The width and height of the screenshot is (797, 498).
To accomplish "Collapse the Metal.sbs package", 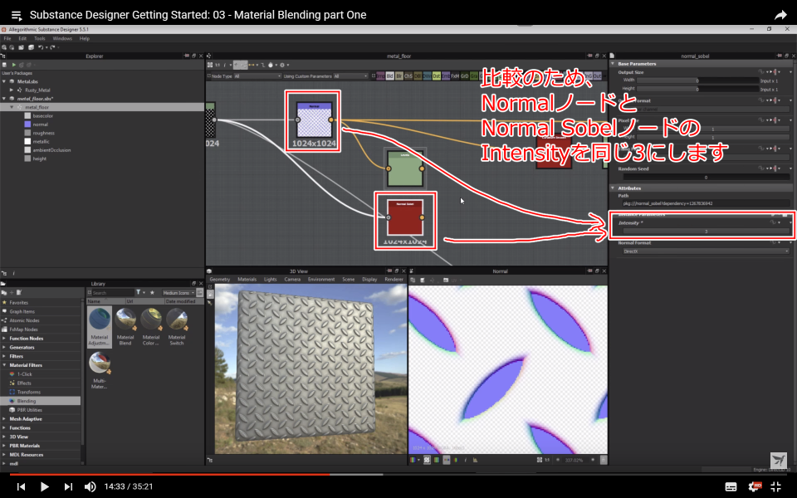I will (x=5, y=81).
